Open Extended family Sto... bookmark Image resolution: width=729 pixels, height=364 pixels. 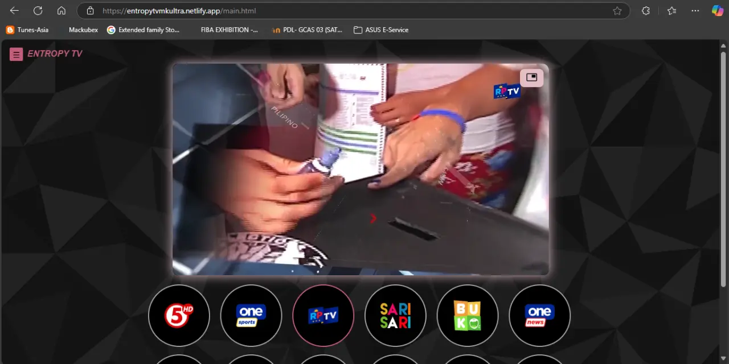tap(143, 30)
